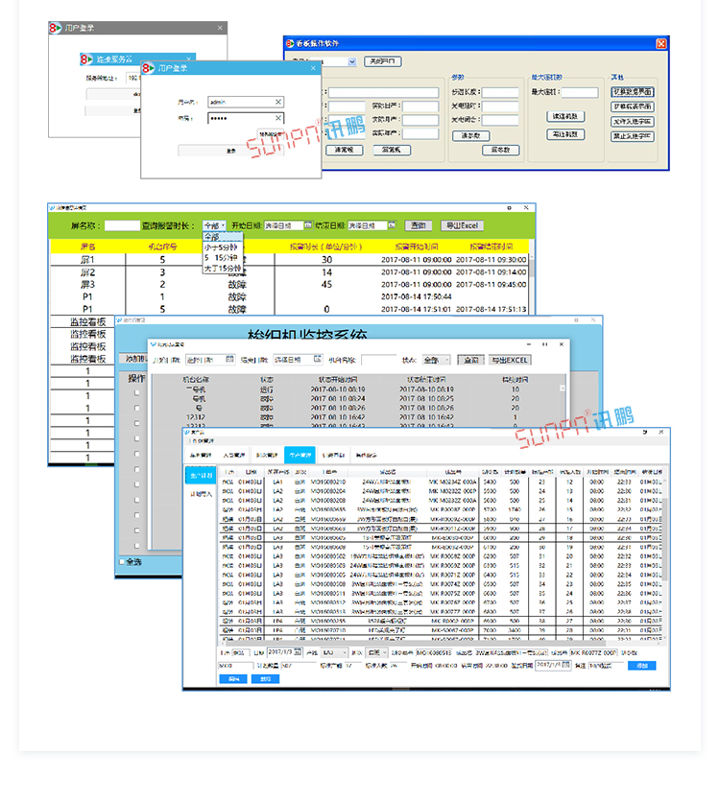
Task: Click the 导出EXCEL button in machine status window
Action: point(510,360)
